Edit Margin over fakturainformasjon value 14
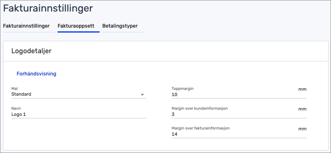The width and height of the screenshot is (331, 153). pyautogui.click(x=239, y=134)
